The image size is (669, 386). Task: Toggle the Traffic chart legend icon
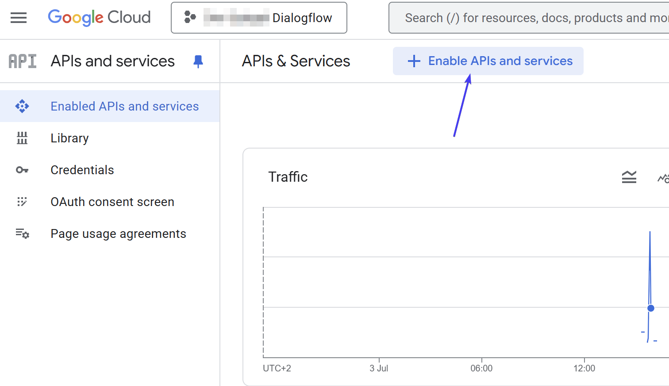click(629, 177)
